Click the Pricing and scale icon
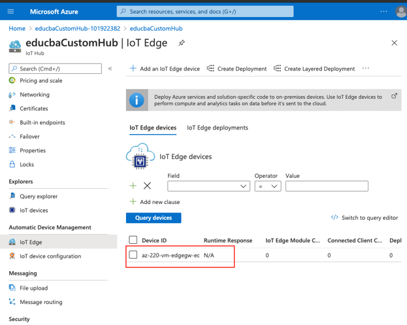This screenshot has width=407, height=325. click(x=12, y=80)
